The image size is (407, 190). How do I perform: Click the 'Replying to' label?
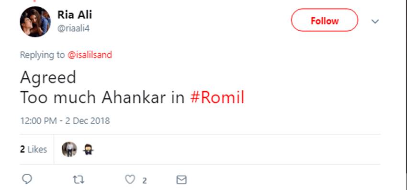pos(42,55)
